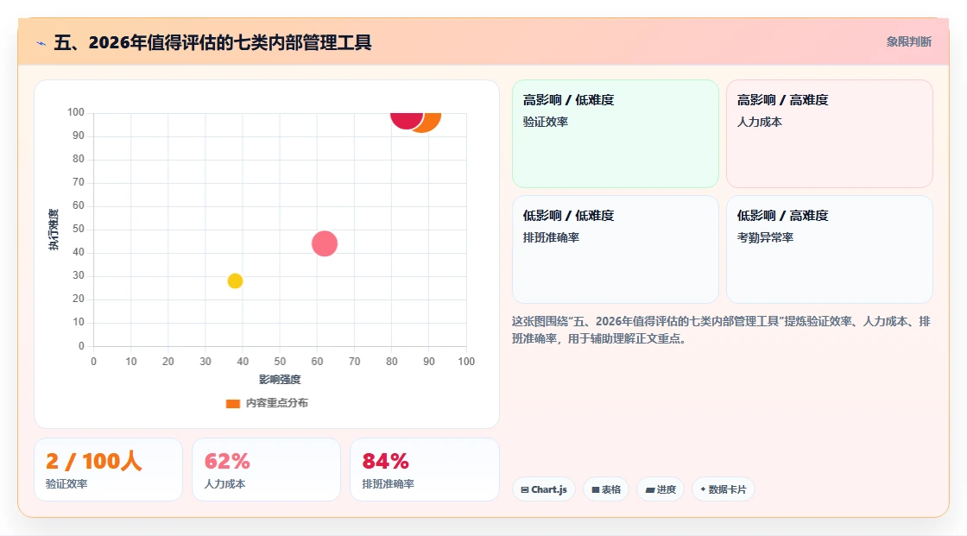Viewport: 967px width, 536px height.
Task: Select the 低影响 / 高难度 quadrant card
Action: tap(830, 249)
